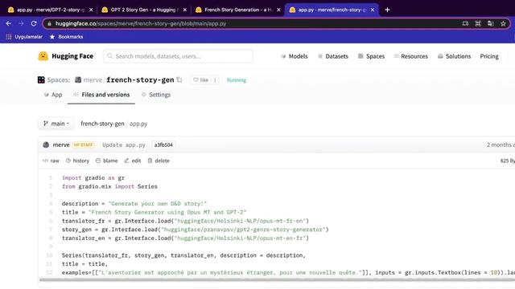
Task: Open the new tab plus button
Action: [x=387, y=10]
